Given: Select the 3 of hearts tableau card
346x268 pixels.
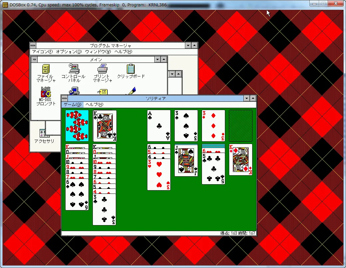Looking at the screenshot, I should [x=159, y=174].
